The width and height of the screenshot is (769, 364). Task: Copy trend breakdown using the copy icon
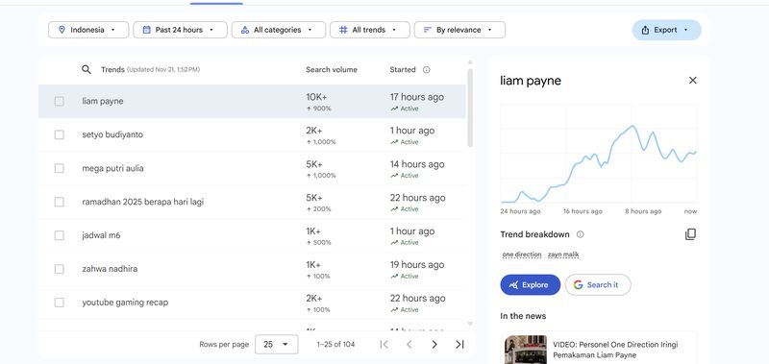point(690,234)
